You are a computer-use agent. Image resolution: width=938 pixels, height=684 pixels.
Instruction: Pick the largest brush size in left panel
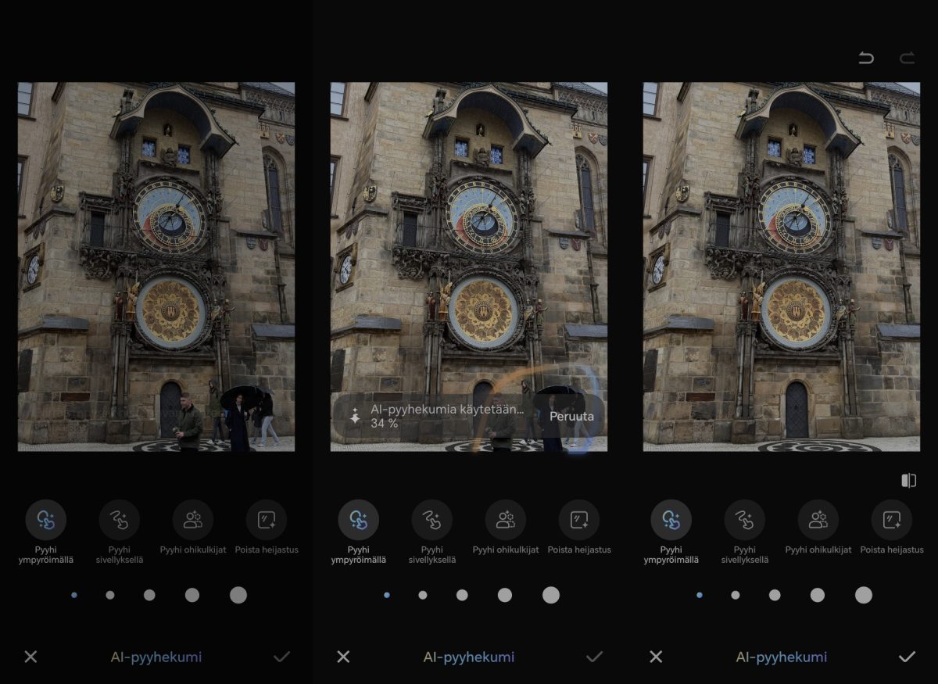[x=238, y=595]
